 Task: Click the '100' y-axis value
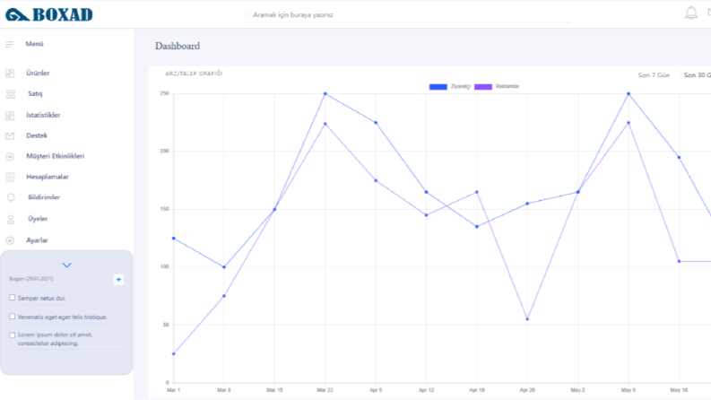point(164,266)
